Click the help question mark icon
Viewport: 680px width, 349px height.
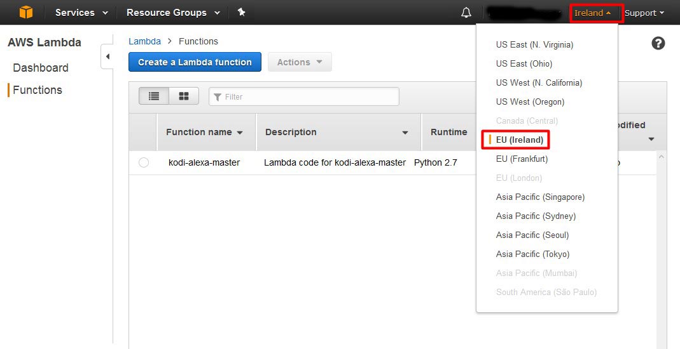(658, 43)
